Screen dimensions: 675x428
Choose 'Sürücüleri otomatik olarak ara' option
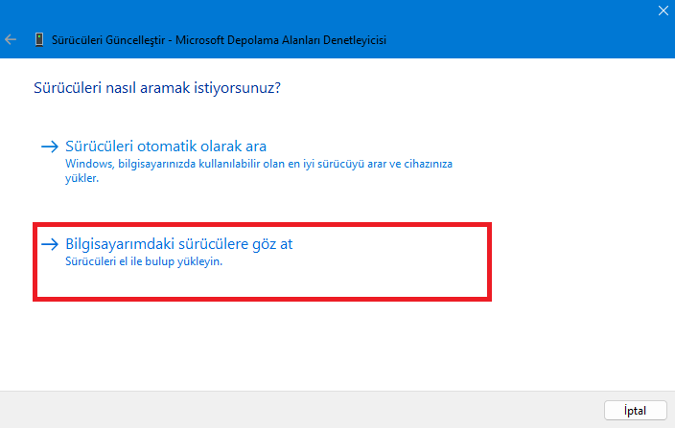(x=166, y=146)
